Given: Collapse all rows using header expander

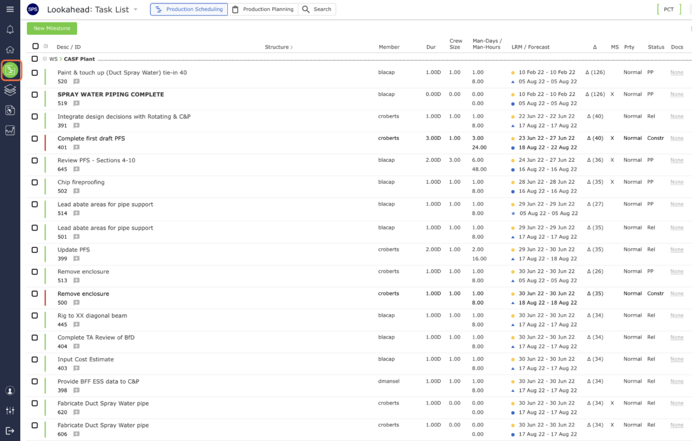Looking at the screenshot, I should point(46,46).
